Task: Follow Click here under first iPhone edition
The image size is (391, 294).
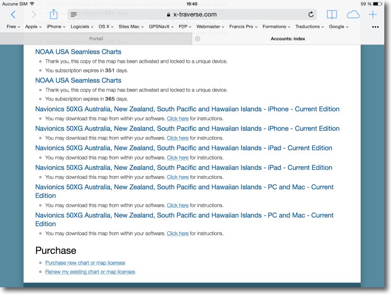Action: coord(178,119)
